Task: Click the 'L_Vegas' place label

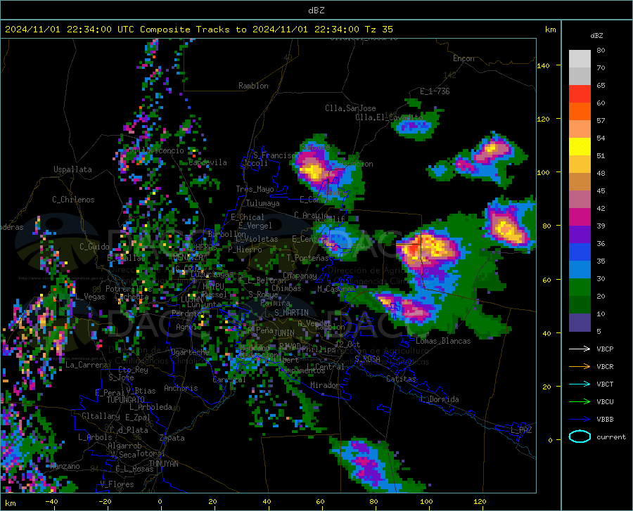Action: point(90,297)
